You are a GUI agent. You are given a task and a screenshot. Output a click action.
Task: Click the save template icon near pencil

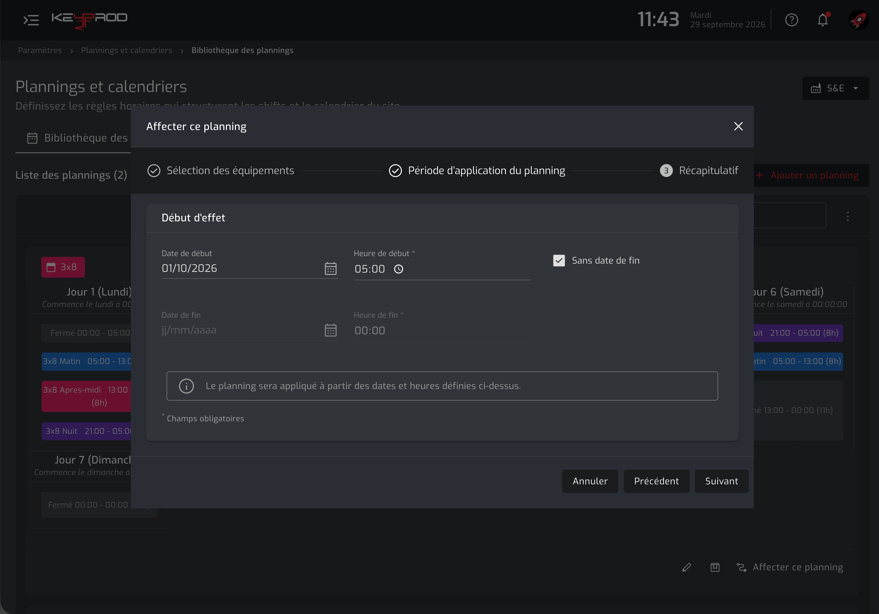715,567
